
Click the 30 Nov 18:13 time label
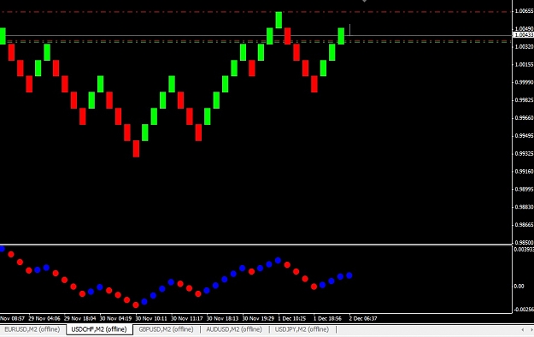[x=222, y=318]
